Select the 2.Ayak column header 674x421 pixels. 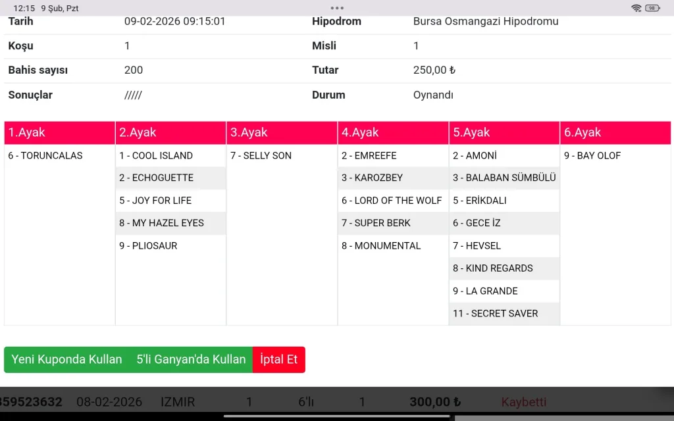point(170,132)
